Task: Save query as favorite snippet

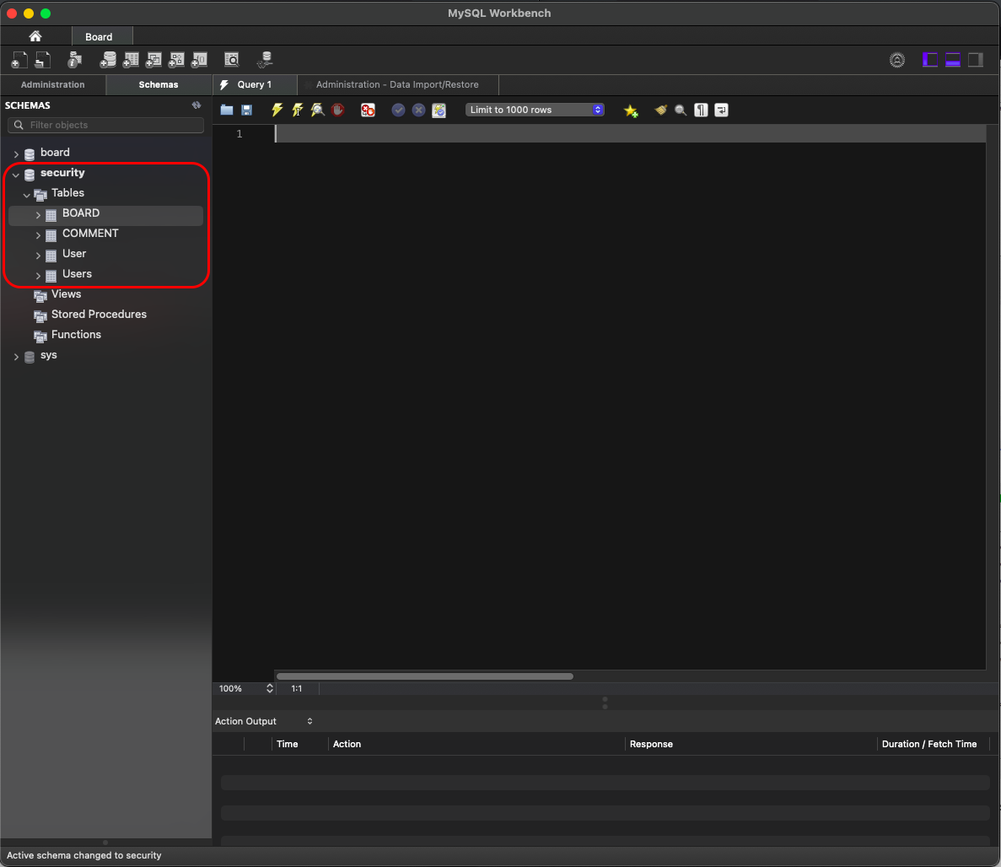Action: pyautogui.click(x=631, y=110)
